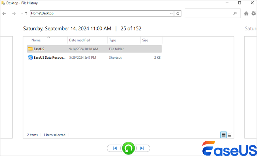Click the File folder type cell

116,49
